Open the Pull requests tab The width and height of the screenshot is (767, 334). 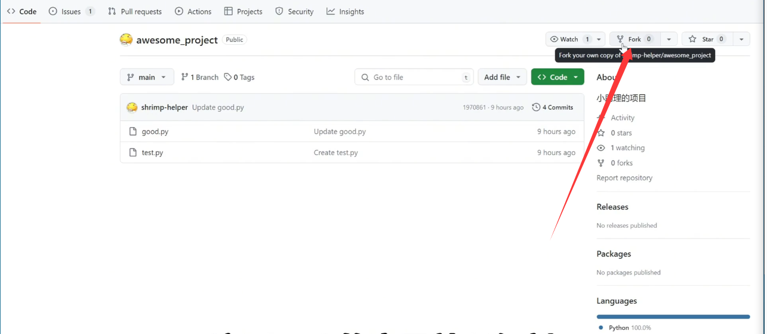tap(135, 11)
